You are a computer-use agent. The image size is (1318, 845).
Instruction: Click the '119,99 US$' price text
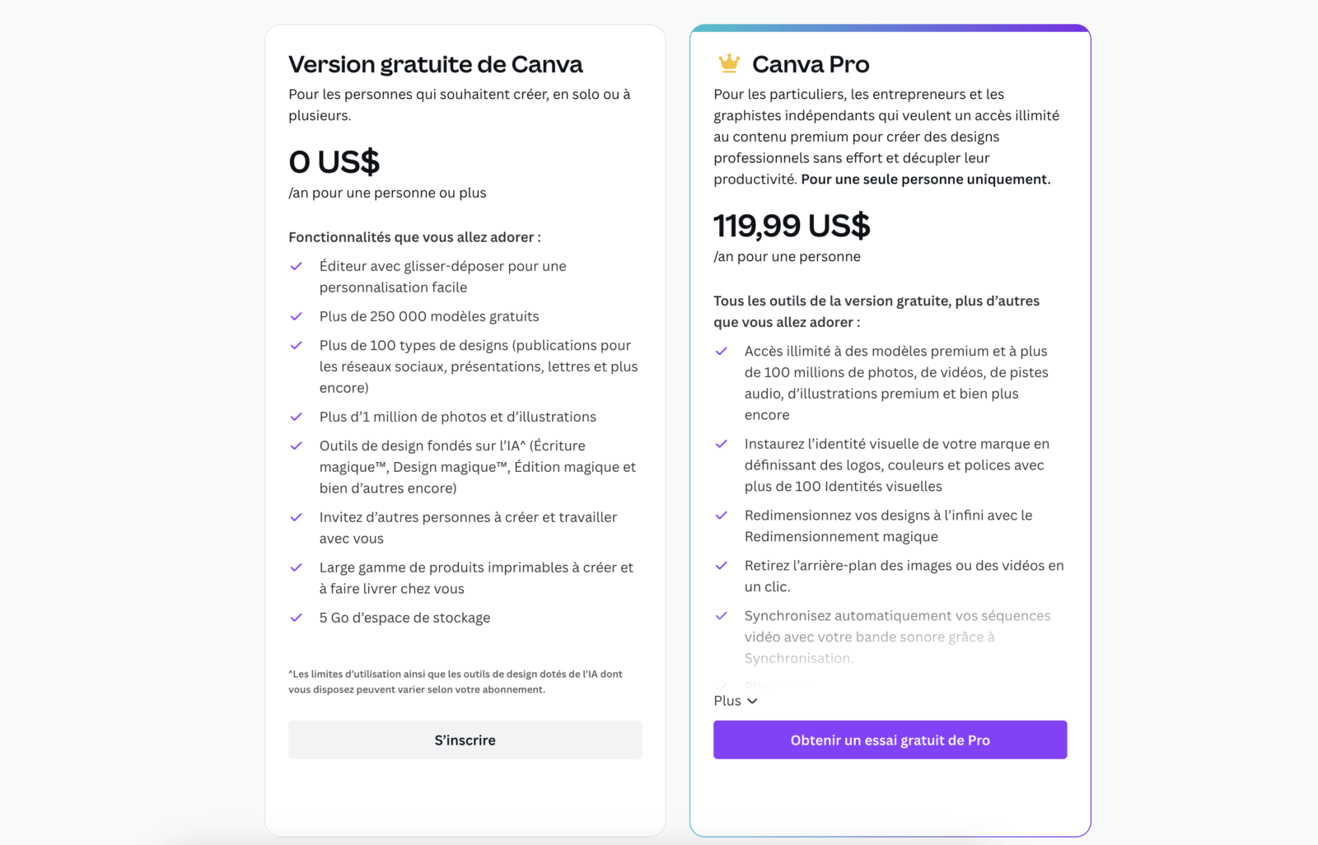point(792,226)
